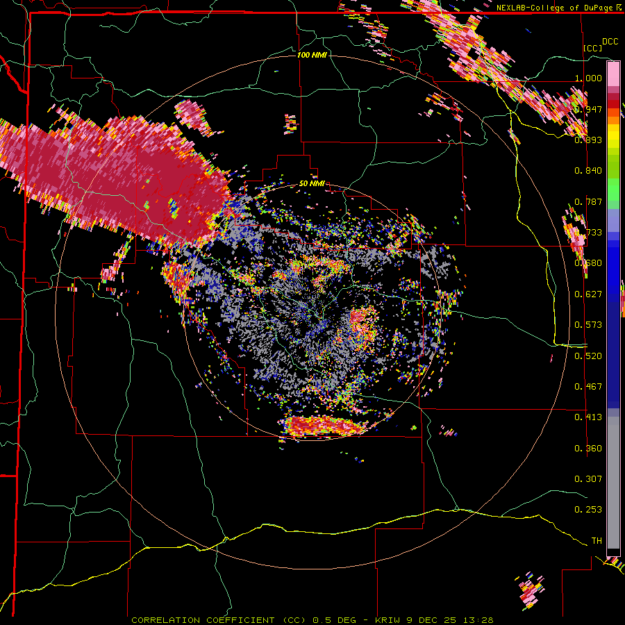Select the 0.413 scale value
The width and height of the screenshot is (625, 625).
point(588,417)
